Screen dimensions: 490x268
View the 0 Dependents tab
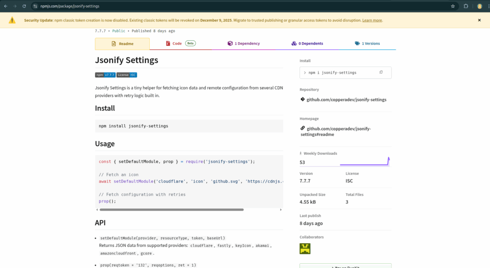click(307, 44)
